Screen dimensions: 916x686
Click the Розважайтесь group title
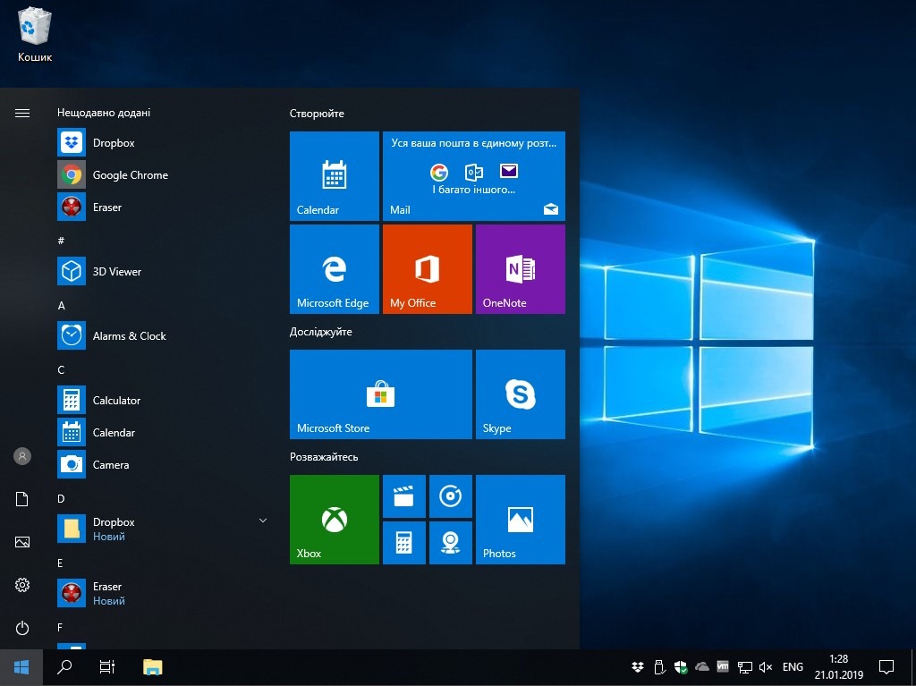(x=324, y=457)
